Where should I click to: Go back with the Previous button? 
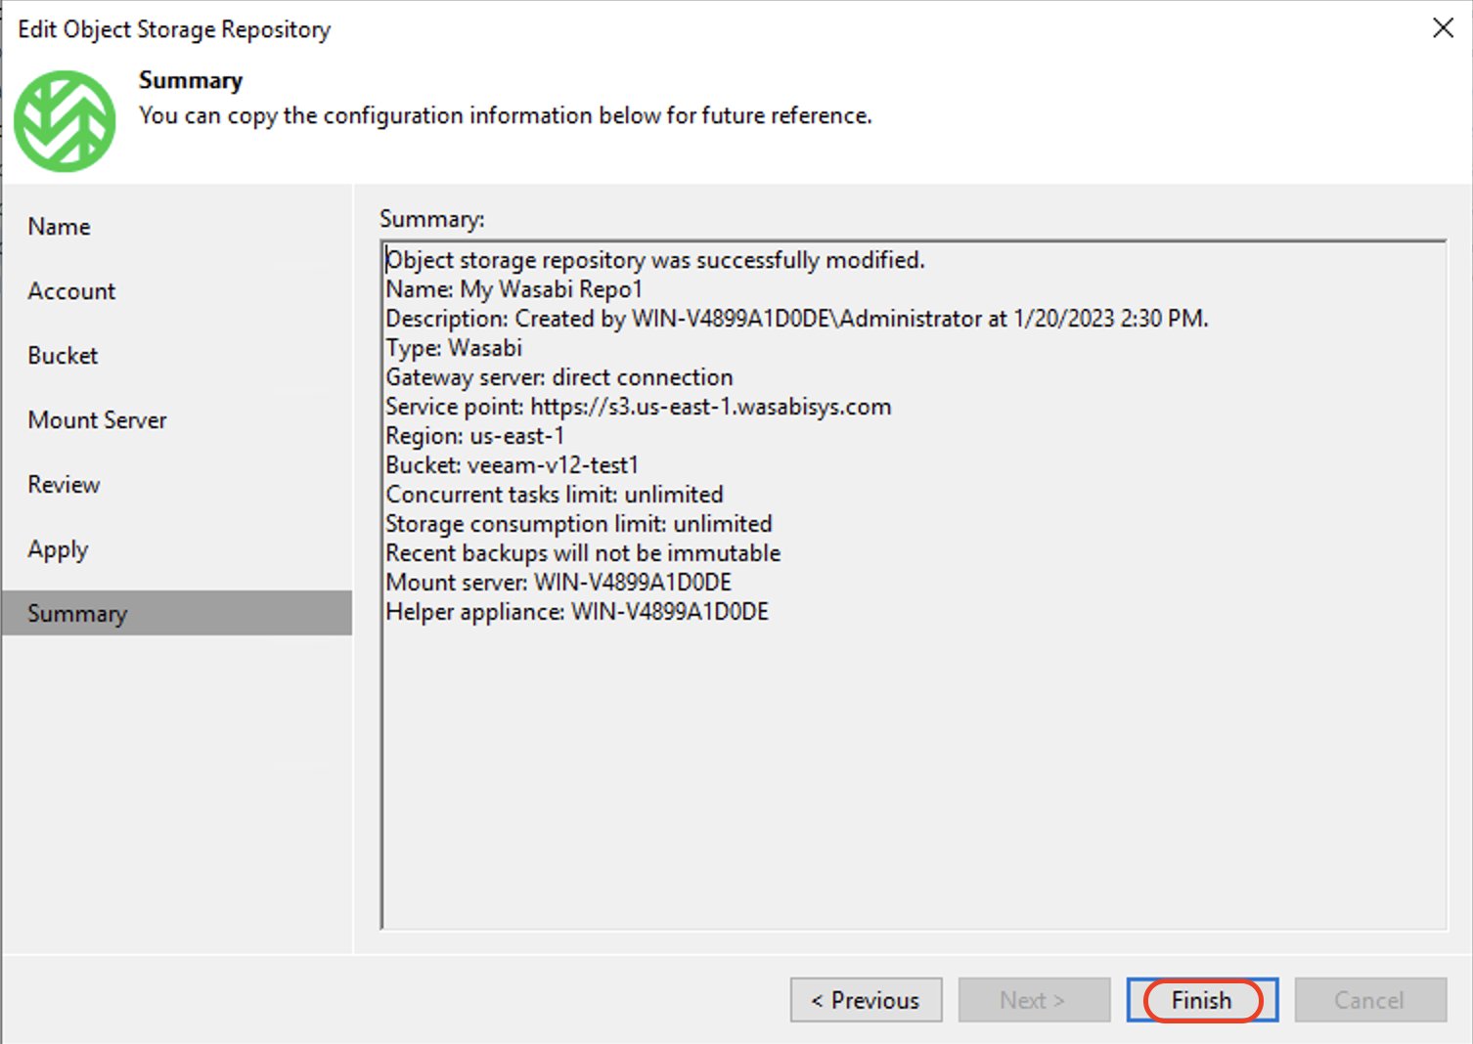pyautogui.click(x=866, y=1000)
